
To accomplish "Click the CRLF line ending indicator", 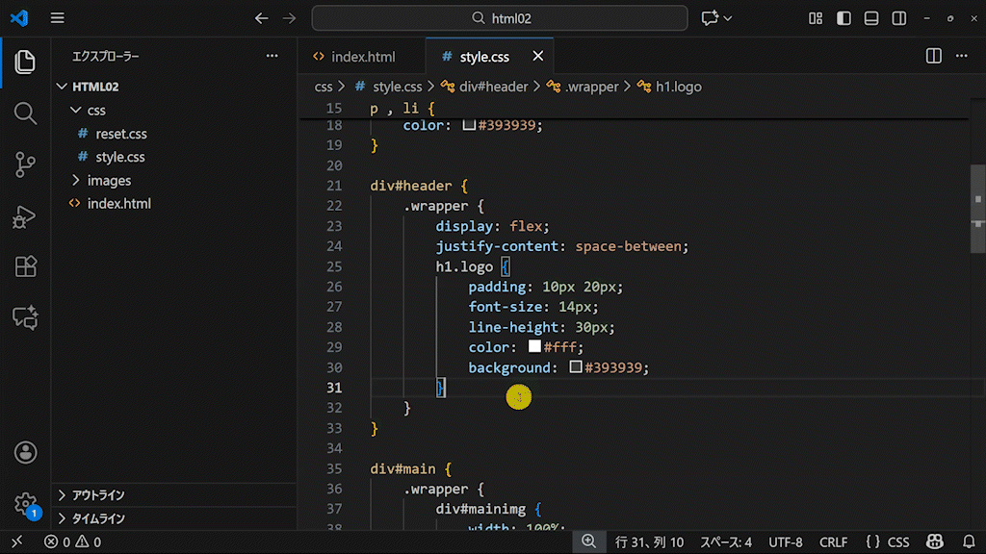I will click(x=833, y=542).
